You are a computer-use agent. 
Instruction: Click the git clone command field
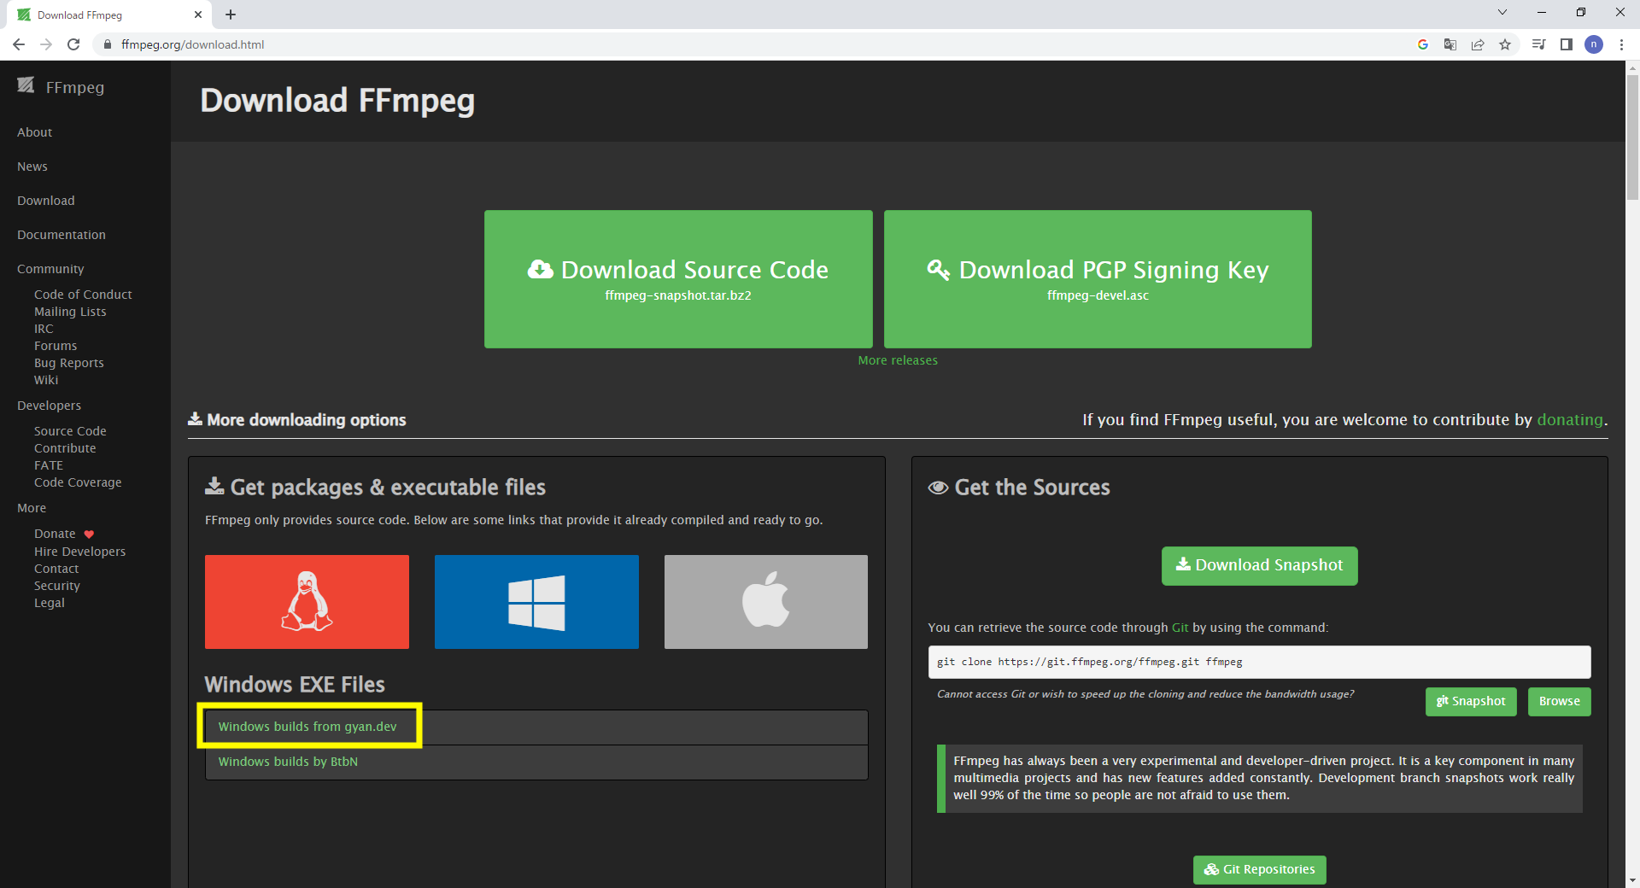coord(1259,662)
